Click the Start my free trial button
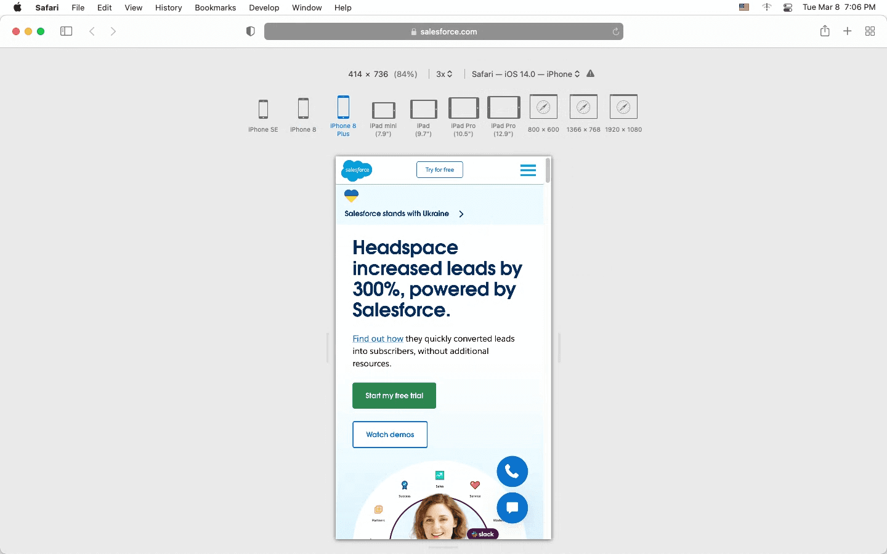 [394, 396]
